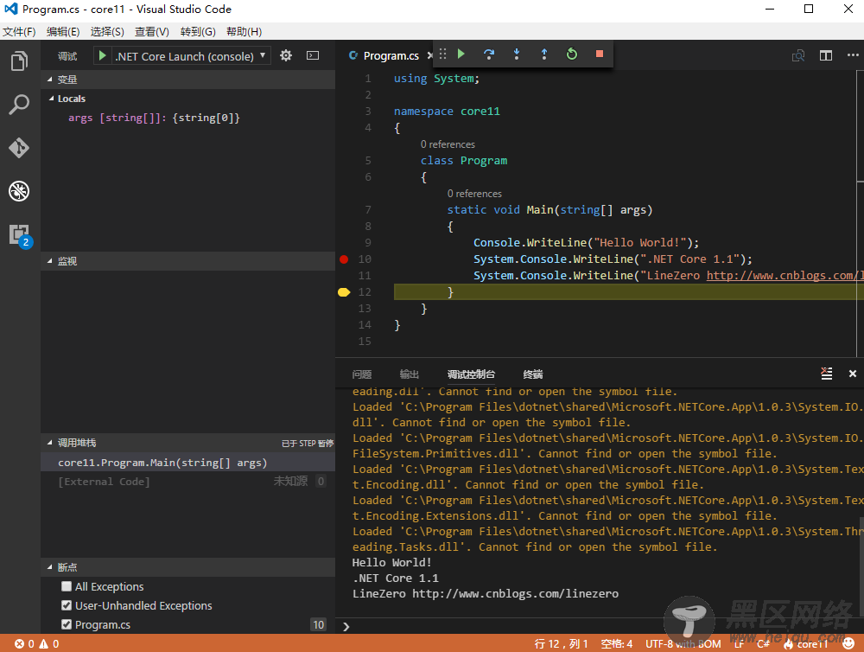Screen dimensions: 864x652
Task: Open the 文件(F) menu
Action: (19, 31)
